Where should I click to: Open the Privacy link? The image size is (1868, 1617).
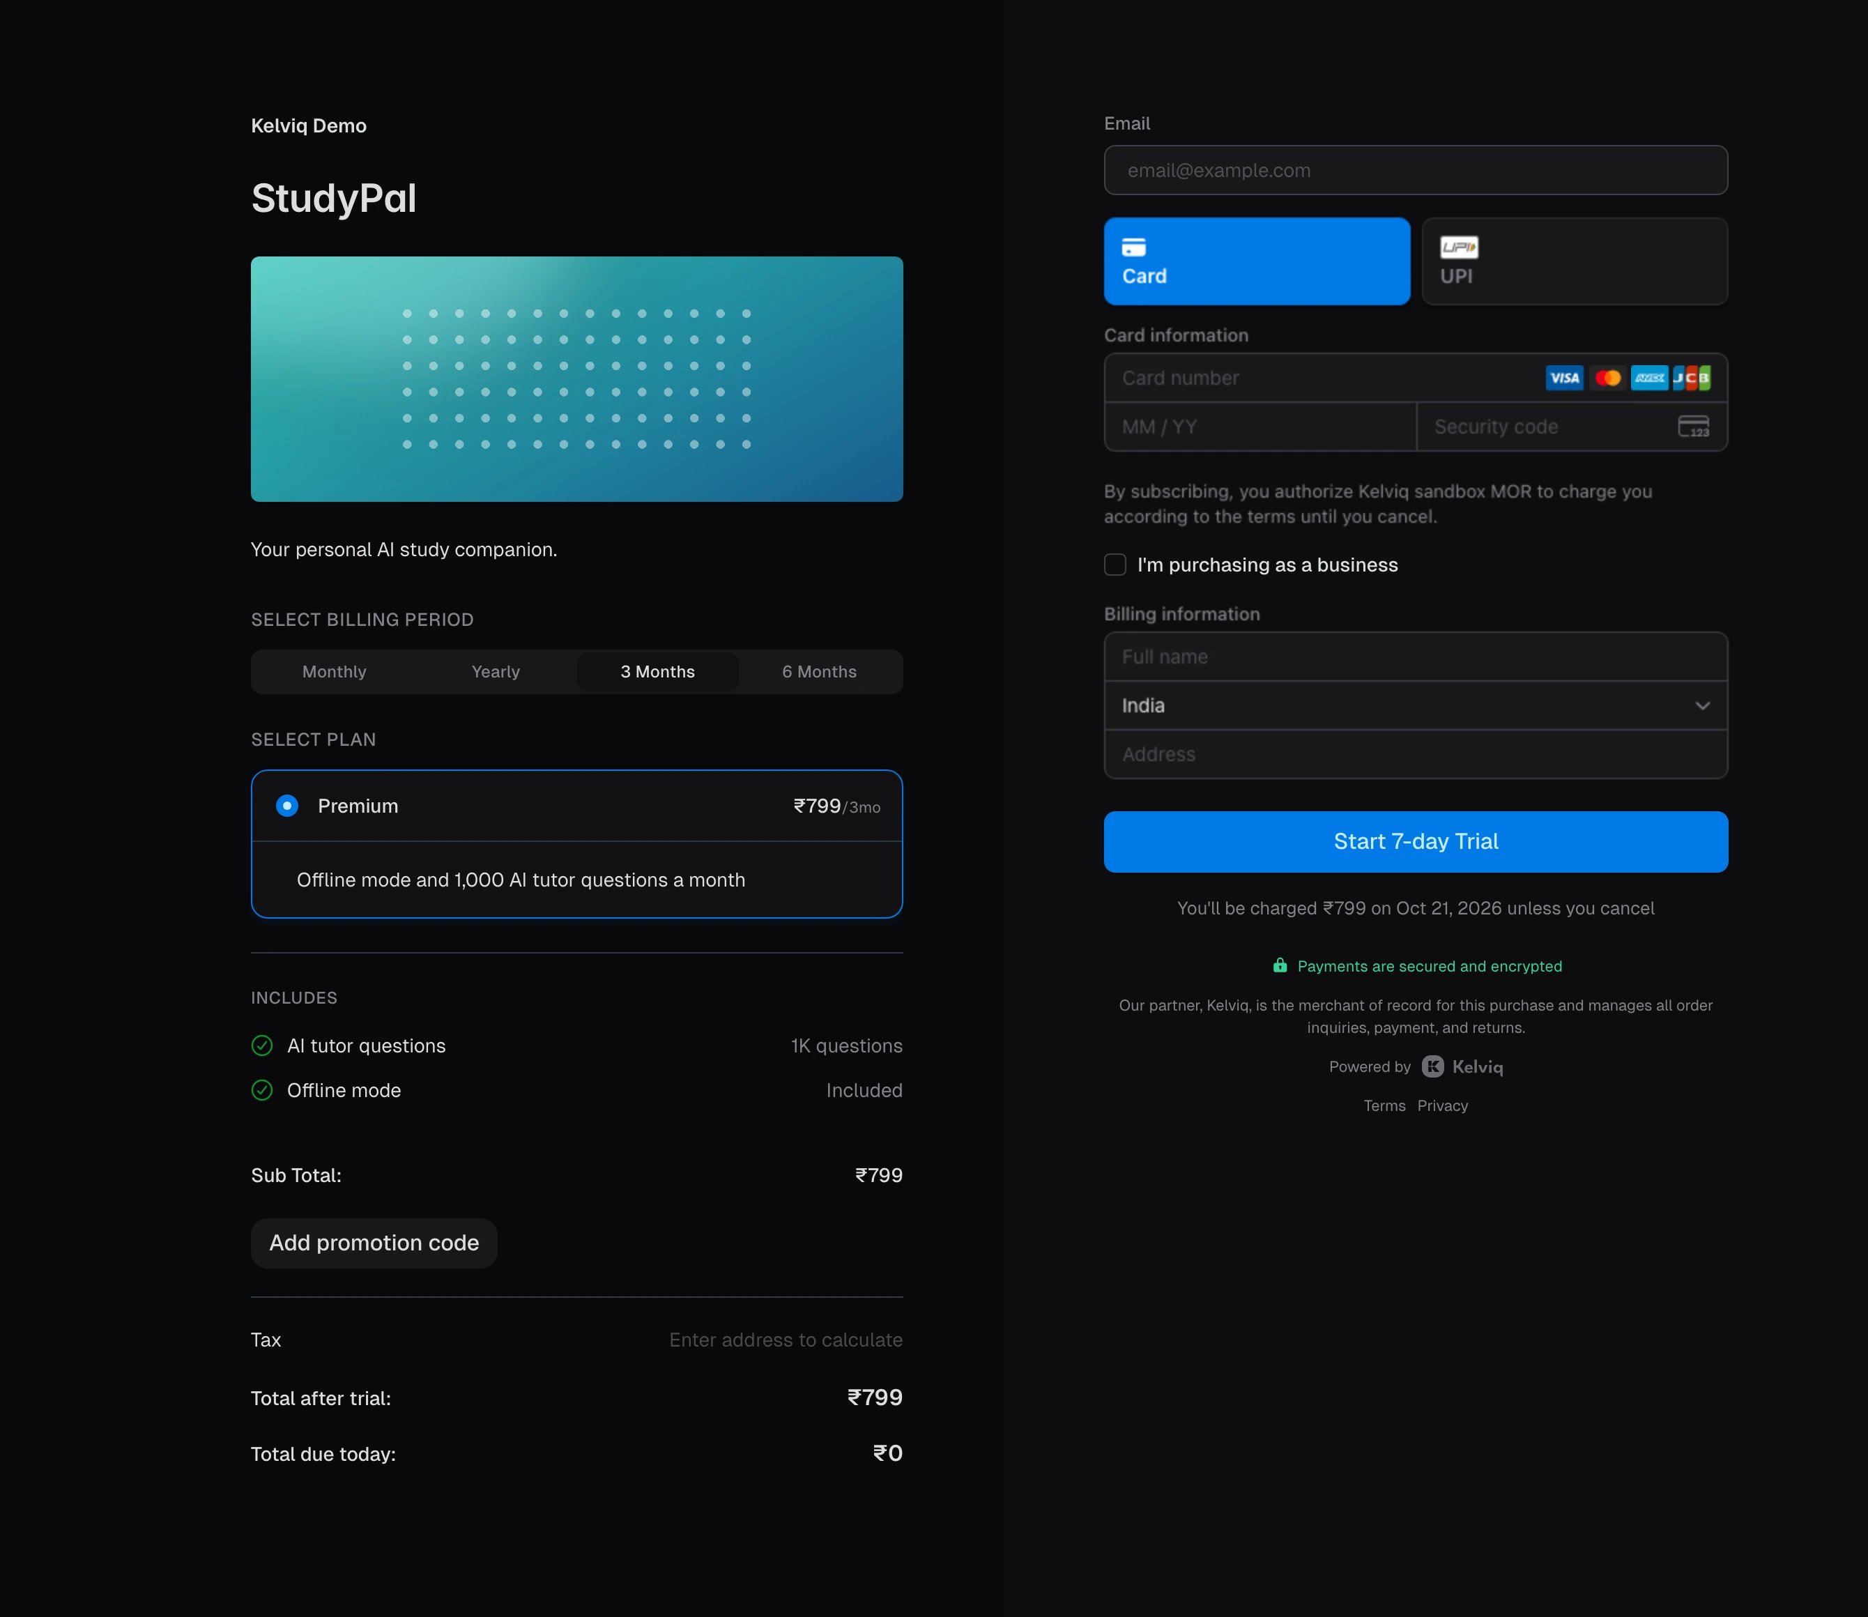coord(1442,1105)
